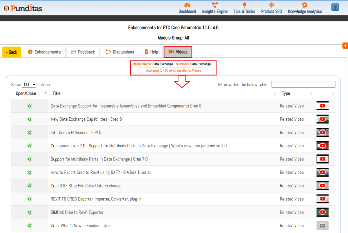Image resolution: width=348 pixels, height=233 pixels.
Task: Open the Insights Engine icon
Action: (x=215, y=5)
